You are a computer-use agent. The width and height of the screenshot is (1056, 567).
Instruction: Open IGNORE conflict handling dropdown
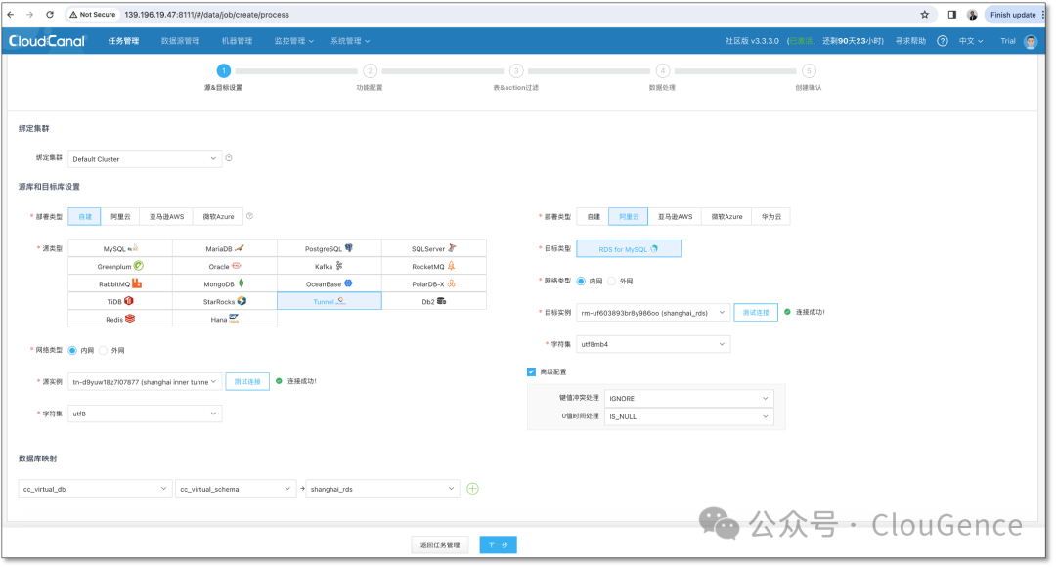[x=689, y=398]
